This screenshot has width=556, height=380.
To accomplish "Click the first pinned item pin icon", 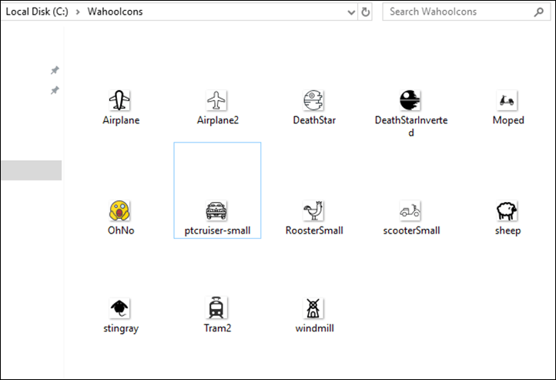I will (x=55, y=70).
